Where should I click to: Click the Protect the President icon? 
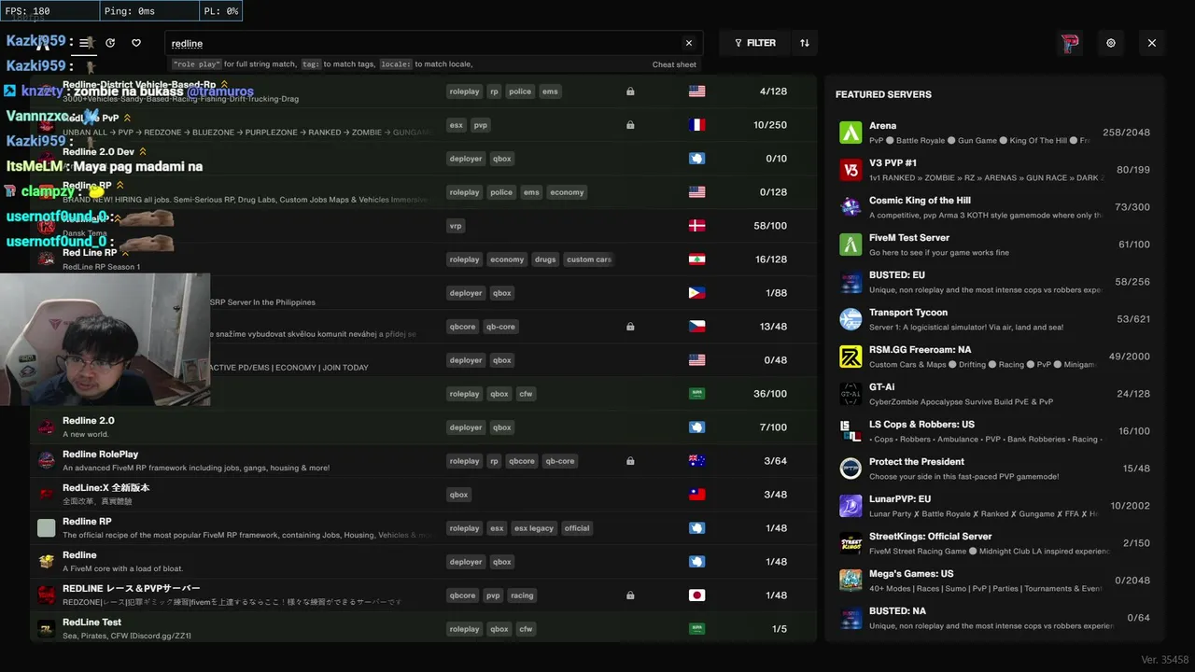tap(851, 469)
